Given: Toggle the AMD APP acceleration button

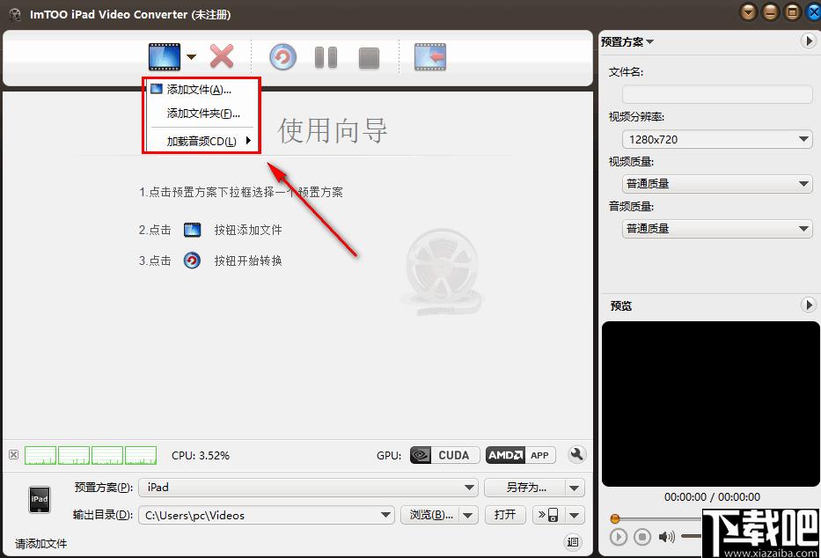Looking at the screenshot, I should [520, 455].
